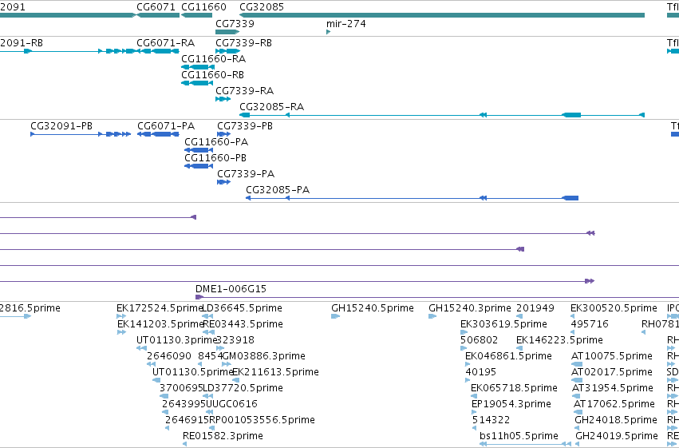Open EST EK146223.5prime

click(559, 340)
